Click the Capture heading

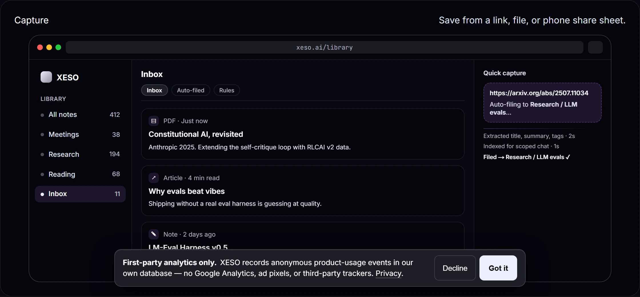[x=31, y=20]
